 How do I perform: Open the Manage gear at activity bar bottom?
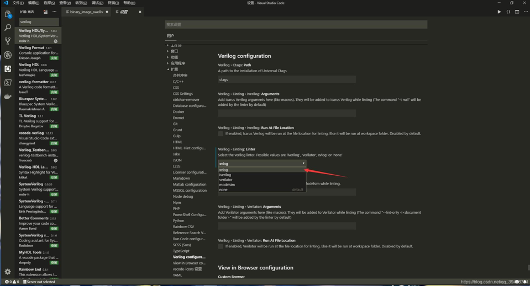tap(8, 272)
